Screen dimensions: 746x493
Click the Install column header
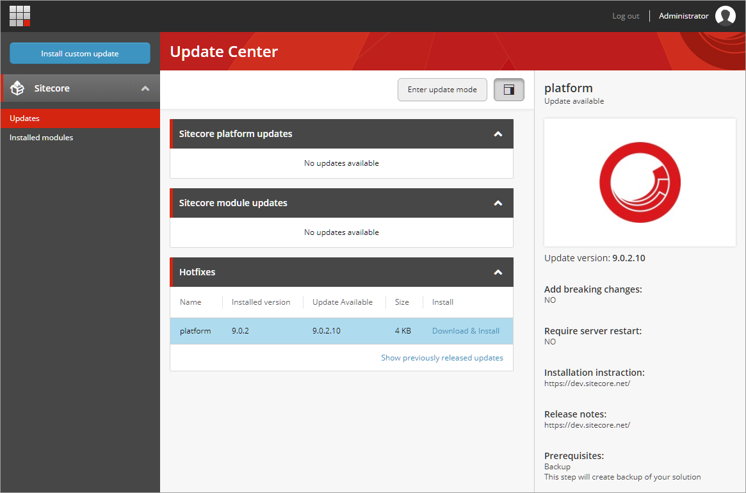(x=442, y=302)
